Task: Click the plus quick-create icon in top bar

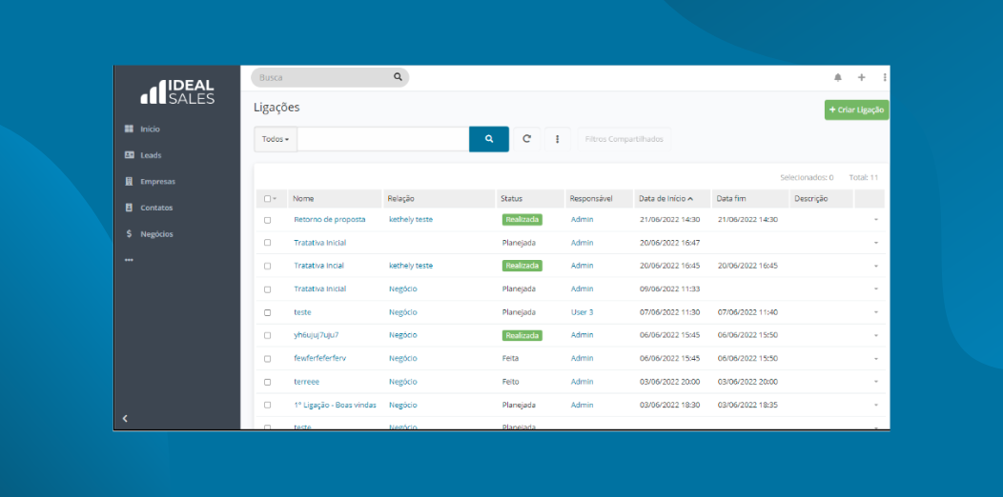Action: pyautogui.click(x=862, y=77)
